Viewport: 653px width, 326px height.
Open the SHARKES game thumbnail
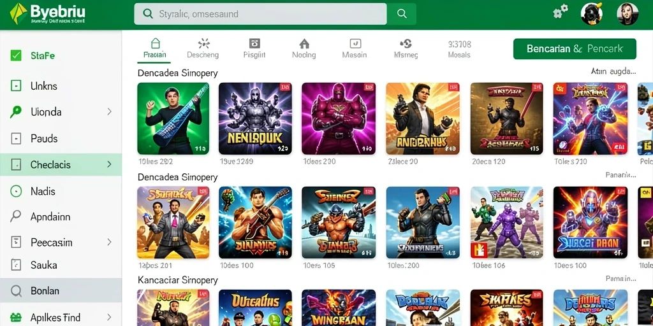coord(507,308)
